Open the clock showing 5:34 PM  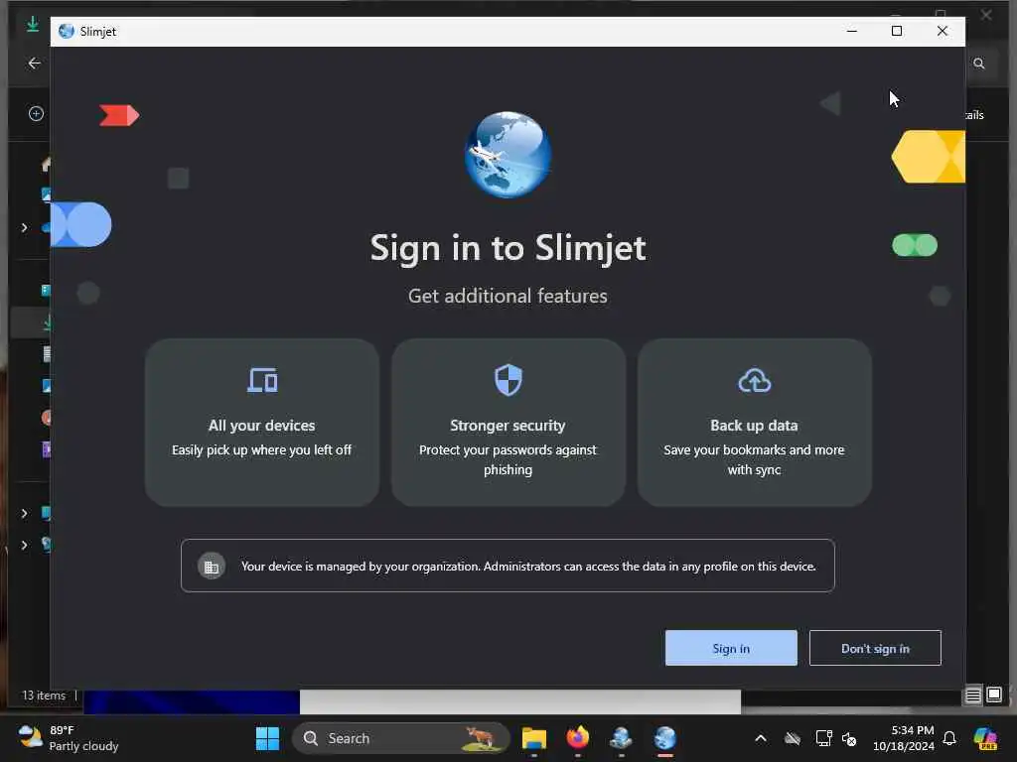pos(904,738)
